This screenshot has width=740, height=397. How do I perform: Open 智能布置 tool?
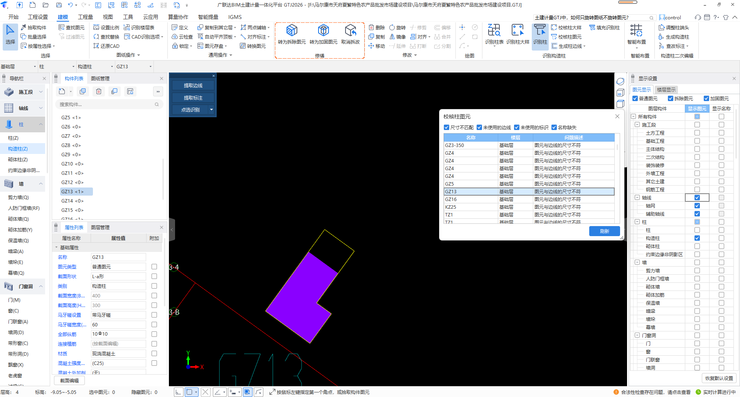636,34
